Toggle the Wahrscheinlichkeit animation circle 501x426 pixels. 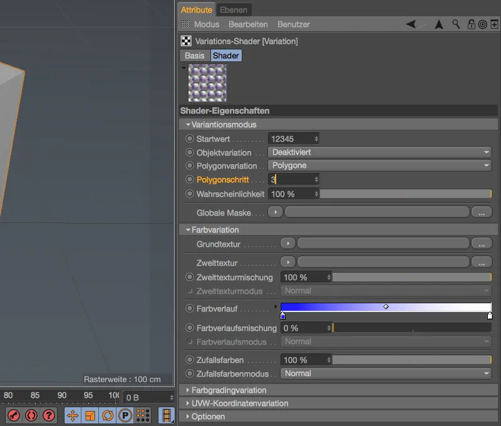click(190, 194)
